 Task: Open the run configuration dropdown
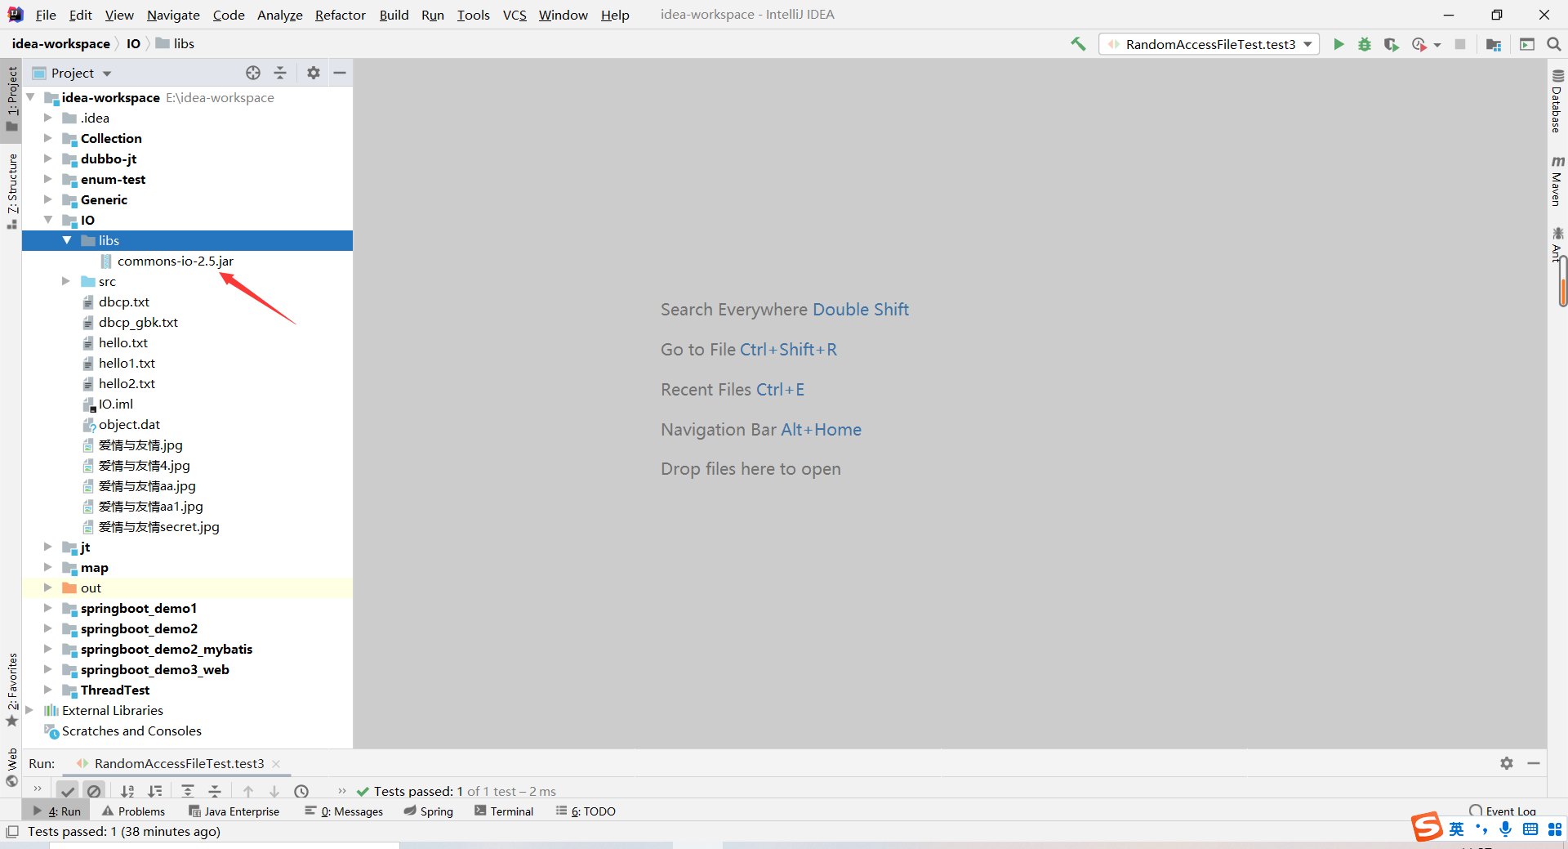[1209, 44]
